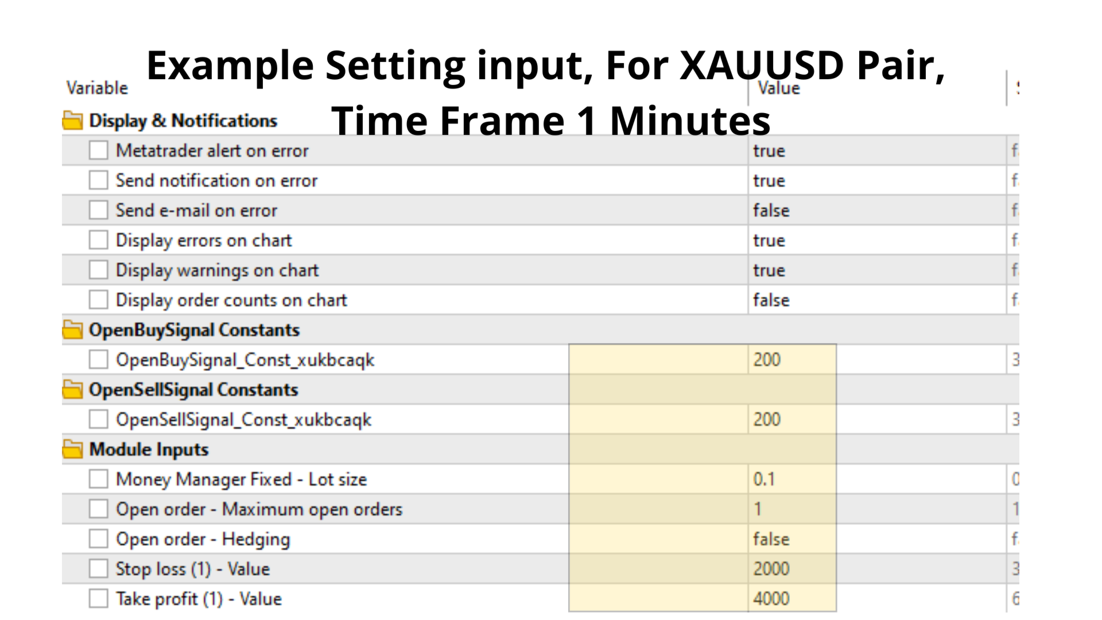
Task: Collapse the OpenBuySignal Constants section
Action: click(194, 330)
